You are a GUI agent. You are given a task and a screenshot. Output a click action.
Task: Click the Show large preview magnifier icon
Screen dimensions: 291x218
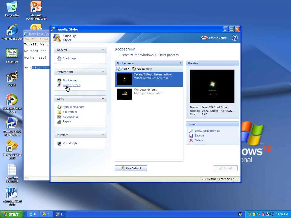[191, 131]
